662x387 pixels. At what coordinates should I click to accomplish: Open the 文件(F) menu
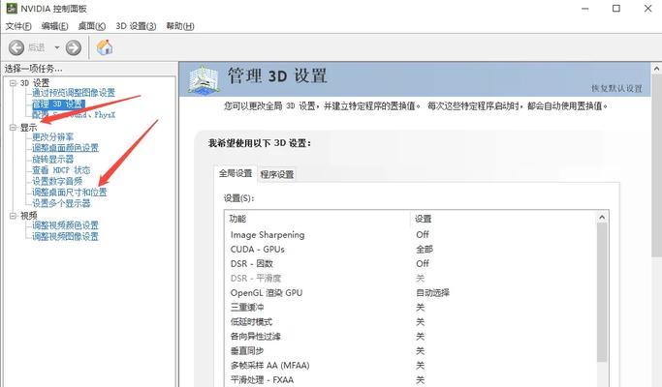[x=18, y=26]
